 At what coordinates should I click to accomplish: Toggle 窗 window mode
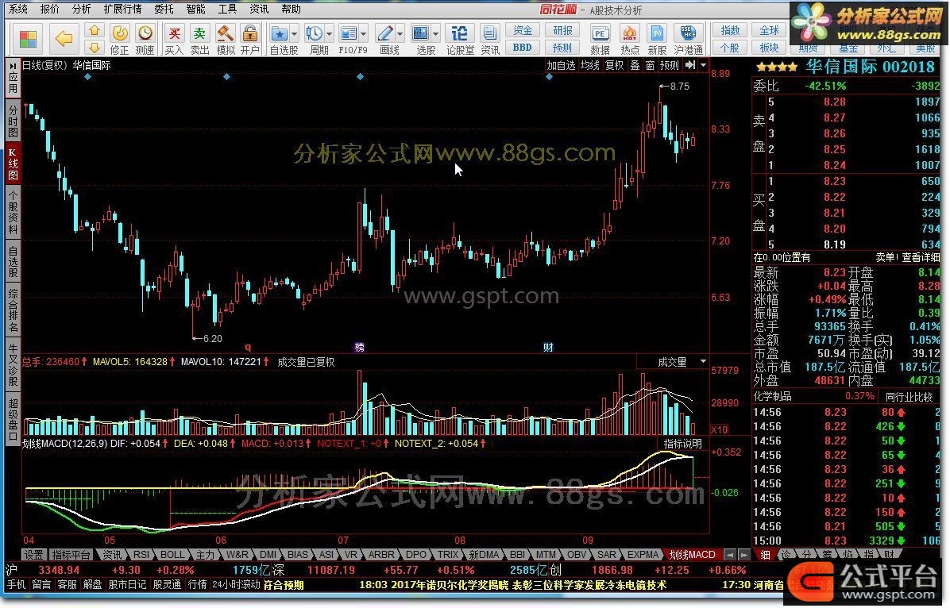pyautogui.click(x=650, y=65)
